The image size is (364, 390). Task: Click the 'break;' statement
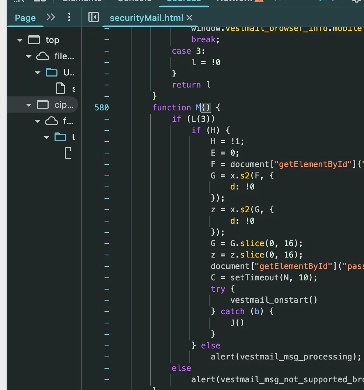tap(206, 39)
